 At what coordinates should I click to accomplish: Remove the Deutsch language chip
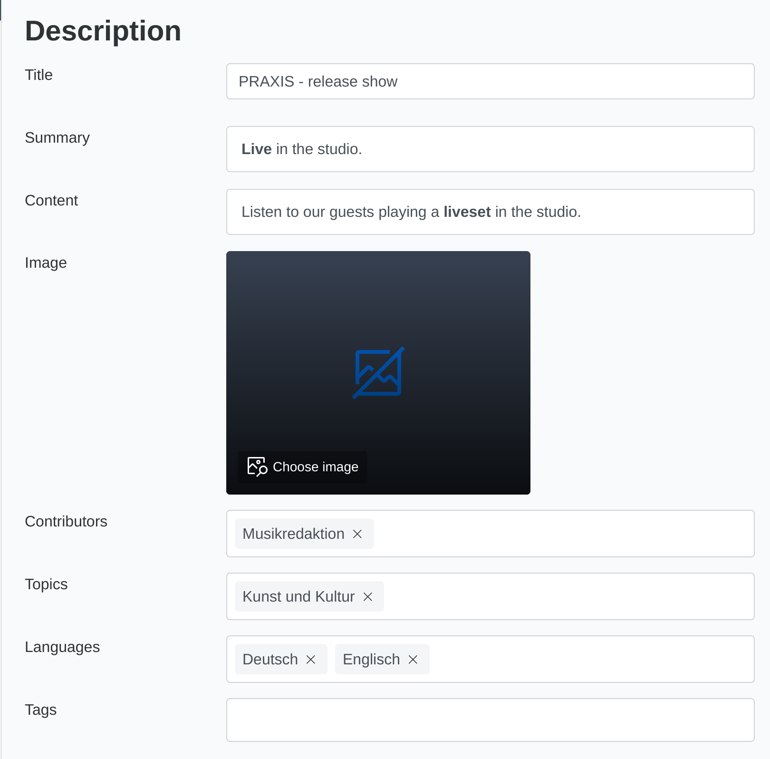pos(311,660)
